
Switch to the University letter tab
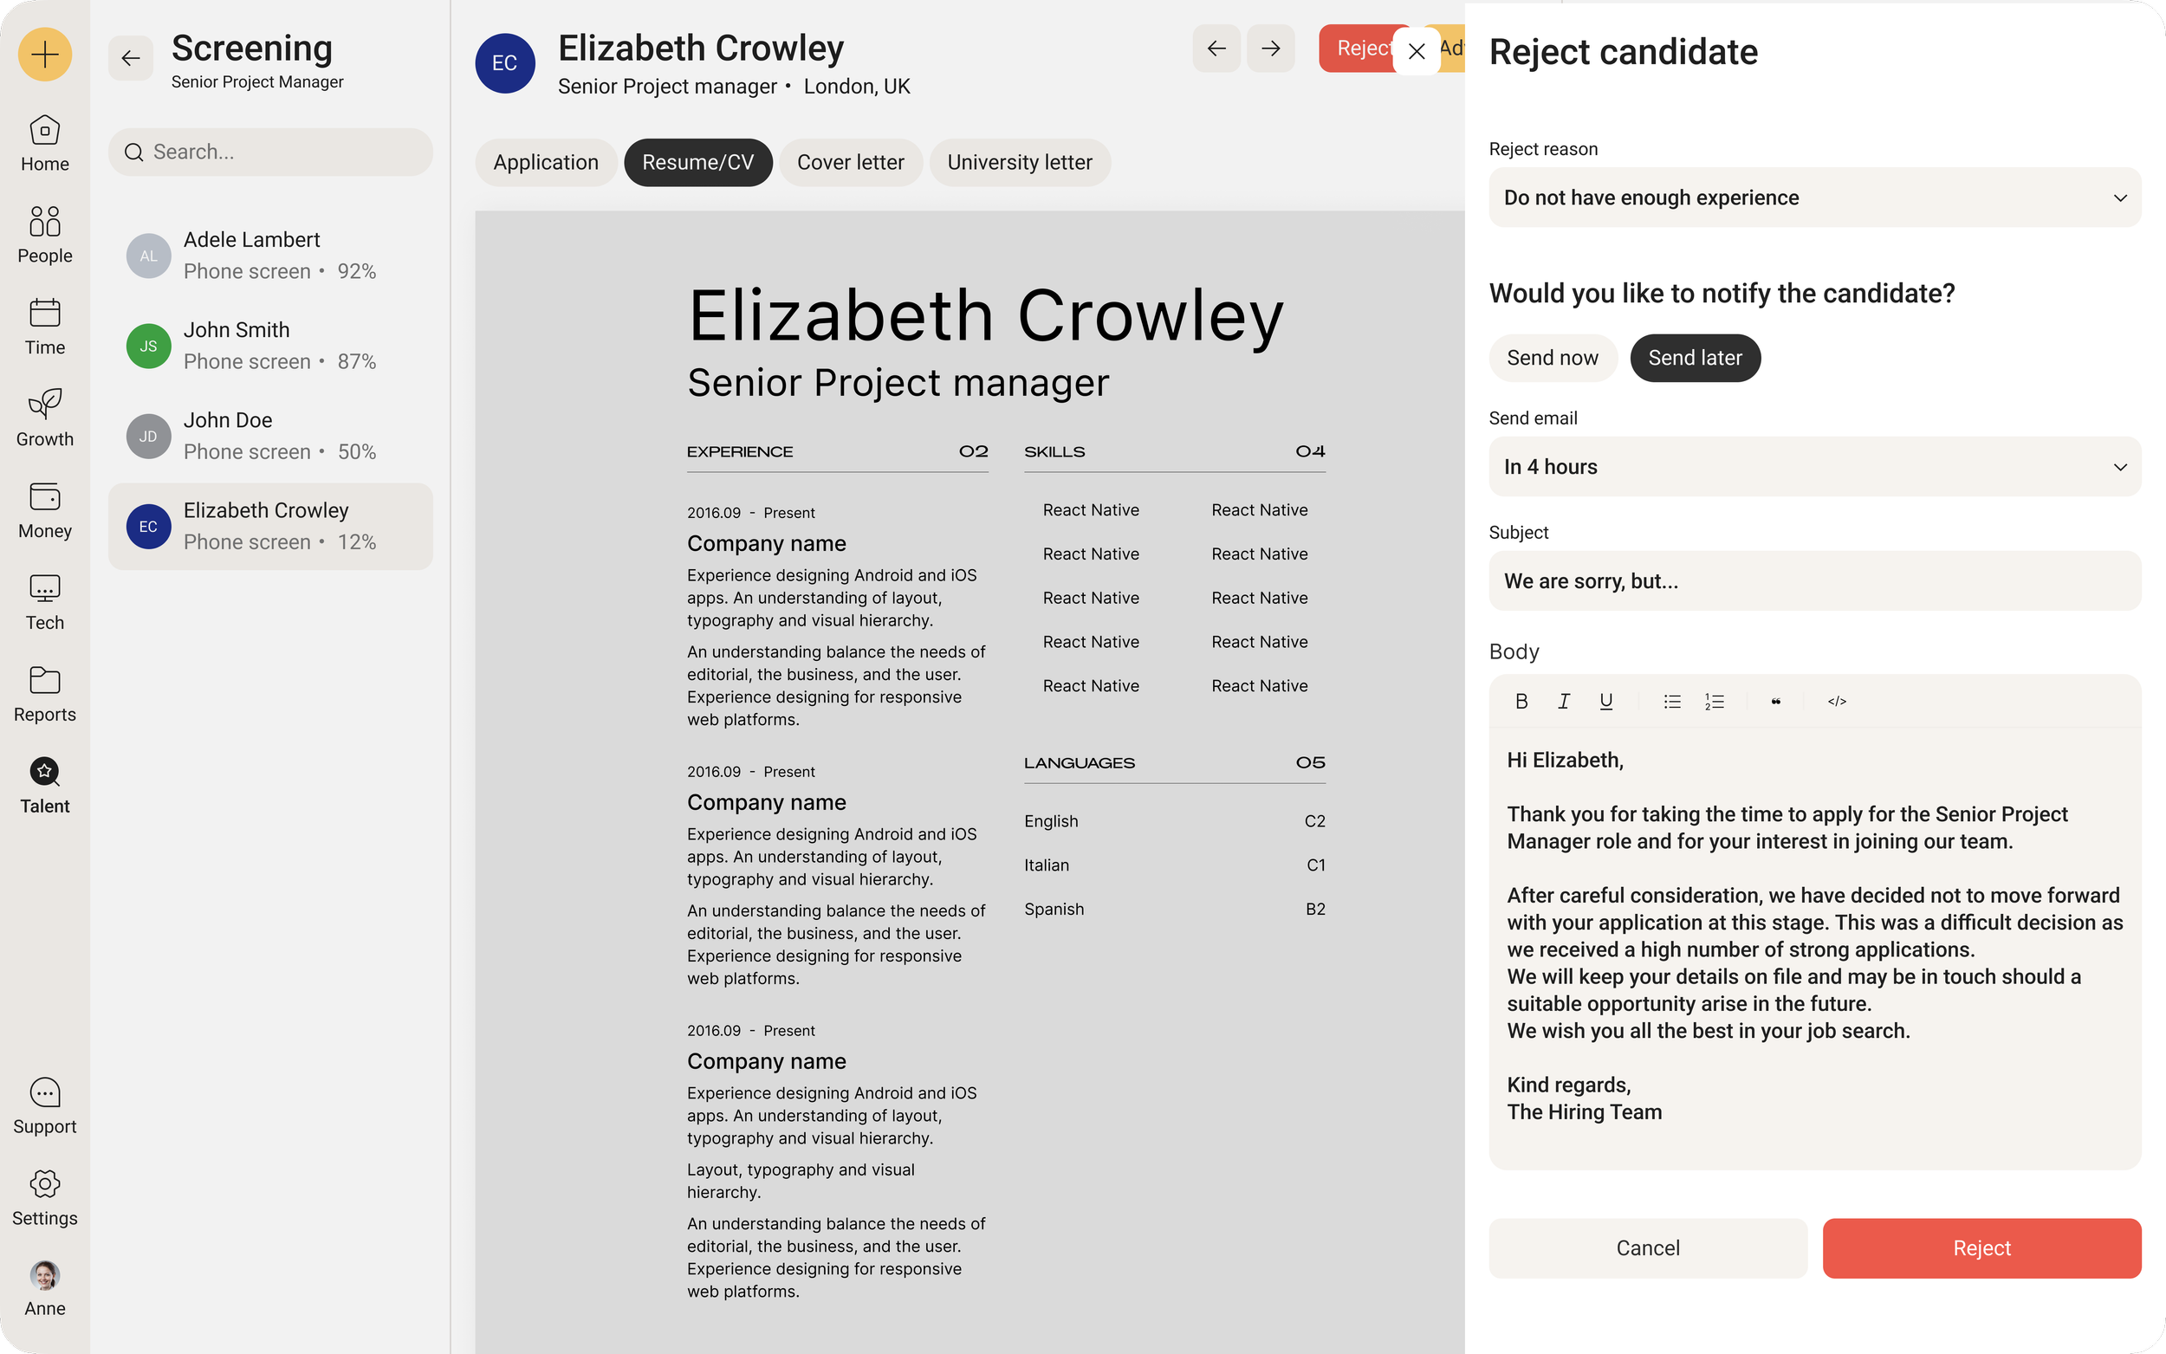pos(1020,162)
